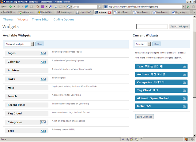Open the 'Show all widgets' dropdown

coord(32,44)
